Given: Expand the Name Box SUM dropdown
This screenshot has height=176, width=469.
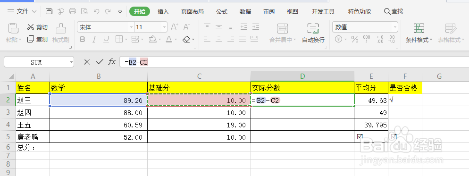Looking at the screenshot, I should point(71,62).
